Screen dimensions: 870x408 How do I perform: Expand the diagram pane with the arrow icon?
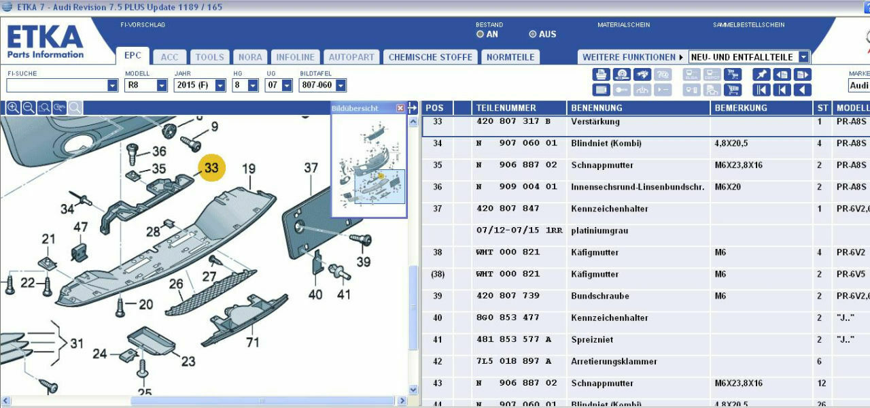coord(412,107)
